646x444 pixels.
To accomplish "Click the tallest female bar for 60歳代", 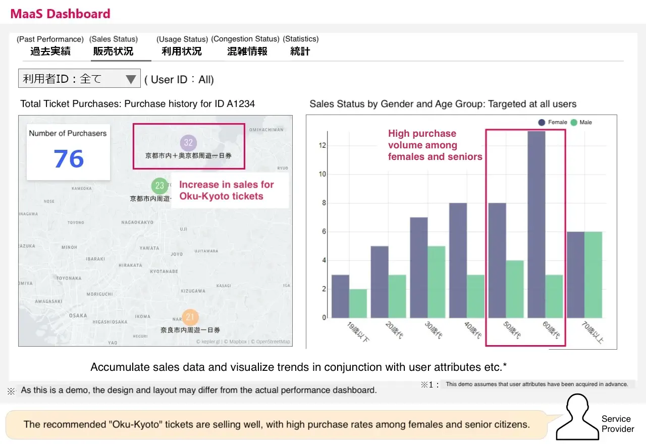I will [536, 225].
